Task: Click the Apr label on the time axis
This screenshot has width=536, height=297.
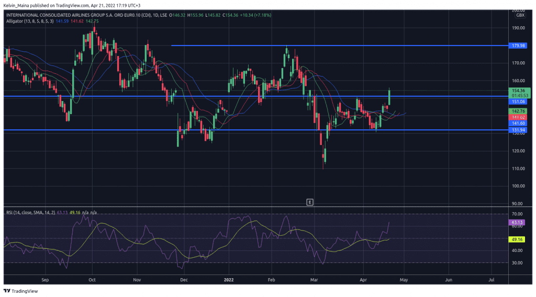Action: coord(363,280)
